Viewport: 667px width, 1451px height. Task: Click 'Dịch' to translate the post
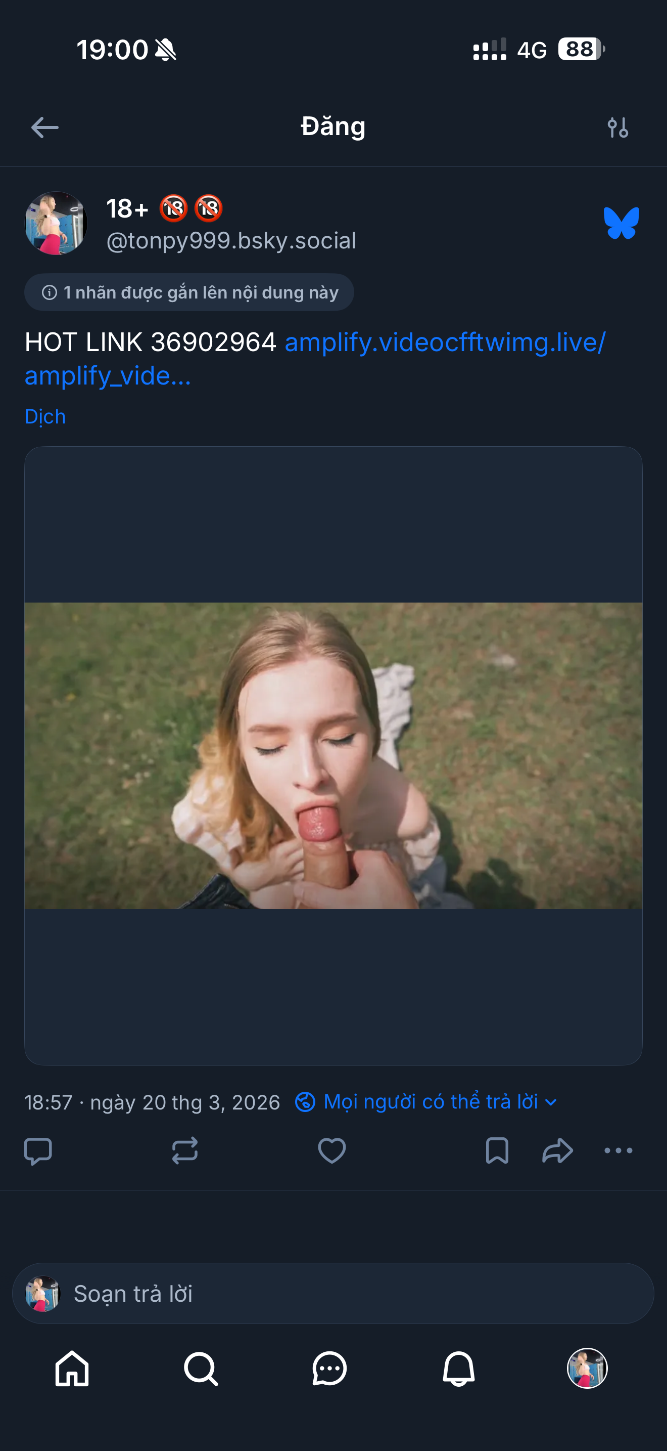tap(45, 416)
